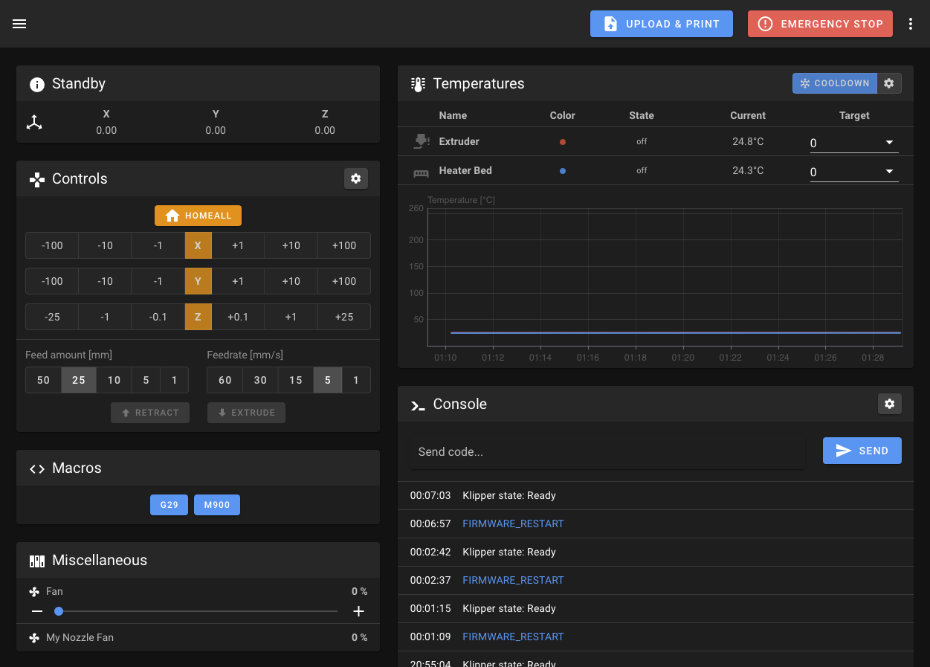Image resolution: width=930 pixels, height=667 pixels.
Task: Decrease fan speed with minus icon
Action: (x=37, y=611)
